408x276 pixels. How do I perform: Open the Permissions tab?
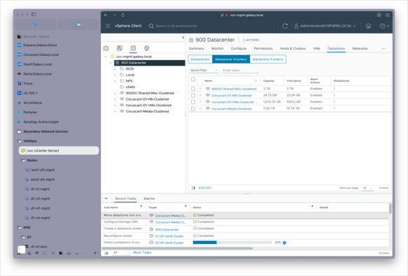263,49
